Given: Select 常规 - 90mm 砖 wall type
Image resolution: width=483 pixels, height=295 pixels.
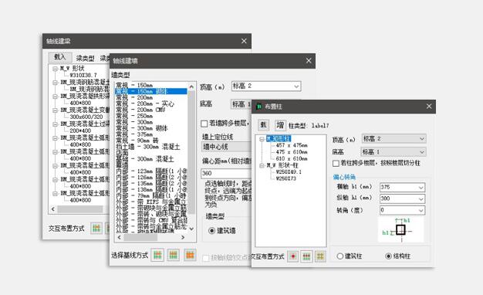Looking at the screenshot, I should click(137, 141).
